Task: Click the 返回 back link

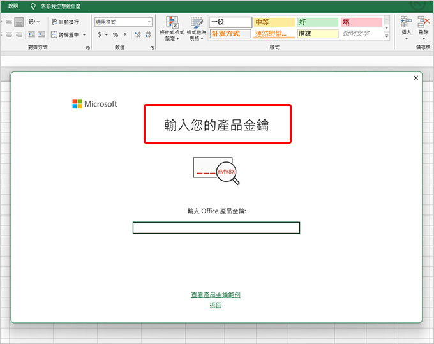Action: coord(216,305)
